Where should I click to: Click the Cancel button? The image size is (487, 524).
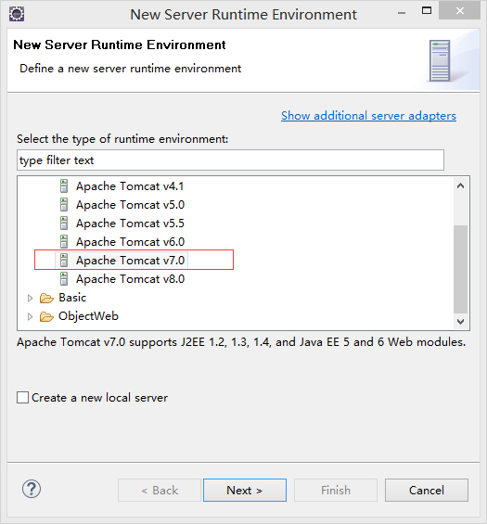pyautogui.click(x=427, y=491)
